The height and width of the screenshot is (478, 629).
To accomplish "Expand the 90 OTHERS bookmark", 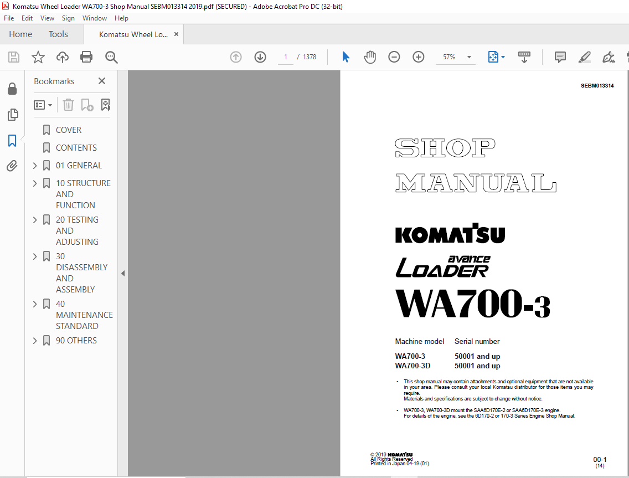I will (35, 341).
